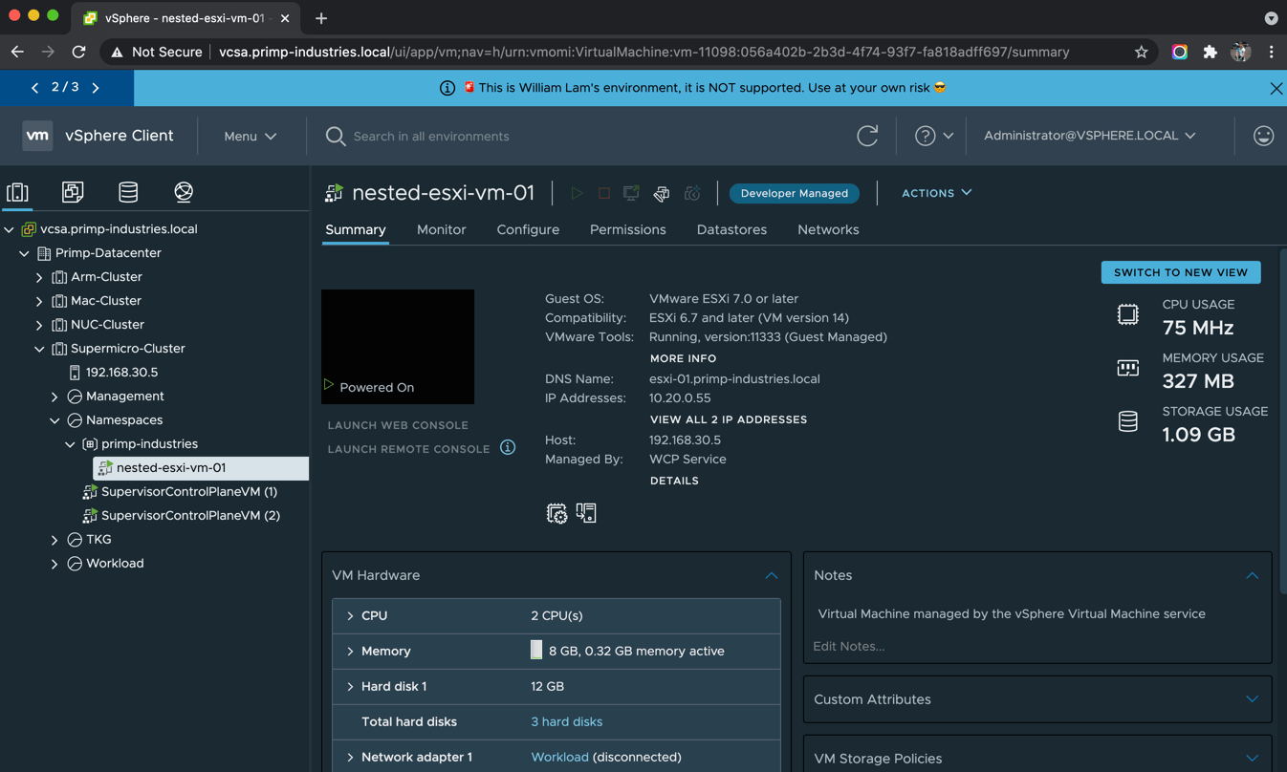This screenshot has width=1287, height=772.
Task: Click the browser extensions puzzle icon
Action: [1210, 53]
